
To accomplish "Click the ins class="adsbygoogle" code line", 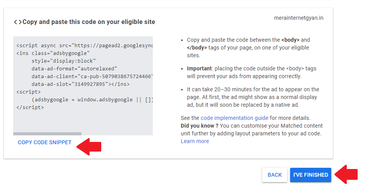I will pos(53,53).
